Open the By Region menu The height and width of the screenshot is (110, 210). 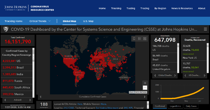tap(160, 8)
